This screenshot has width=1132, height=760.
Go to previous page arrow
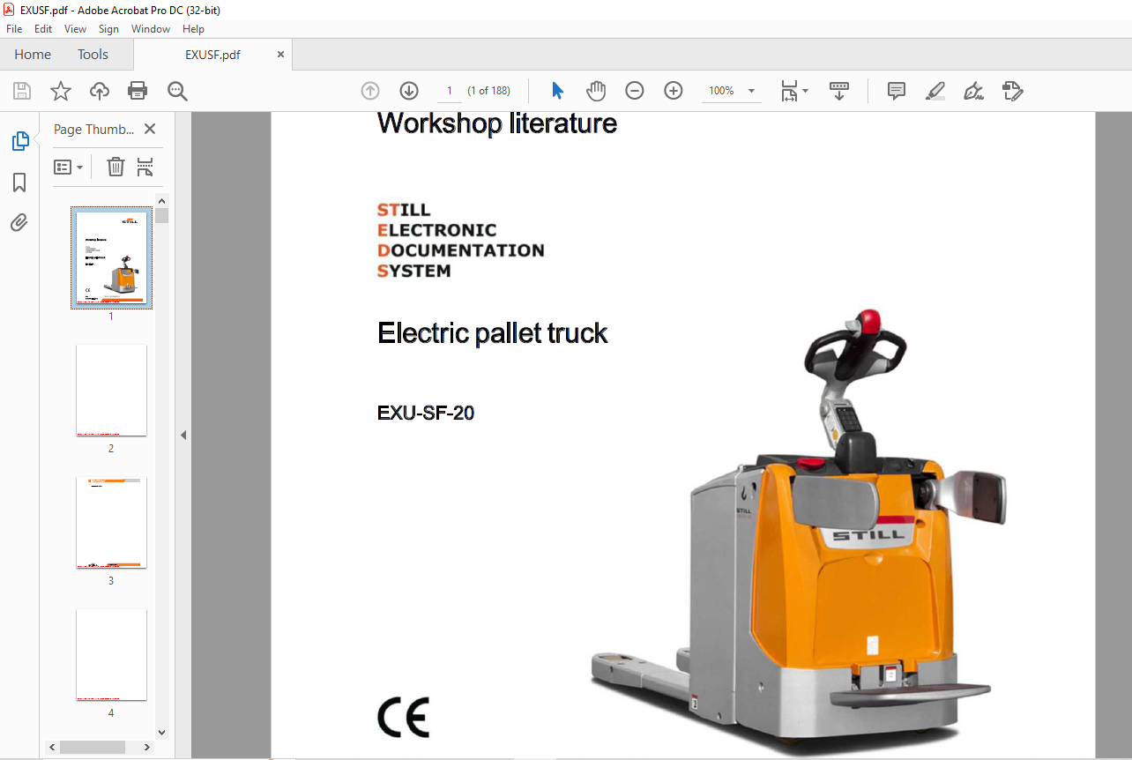point(370,91)
